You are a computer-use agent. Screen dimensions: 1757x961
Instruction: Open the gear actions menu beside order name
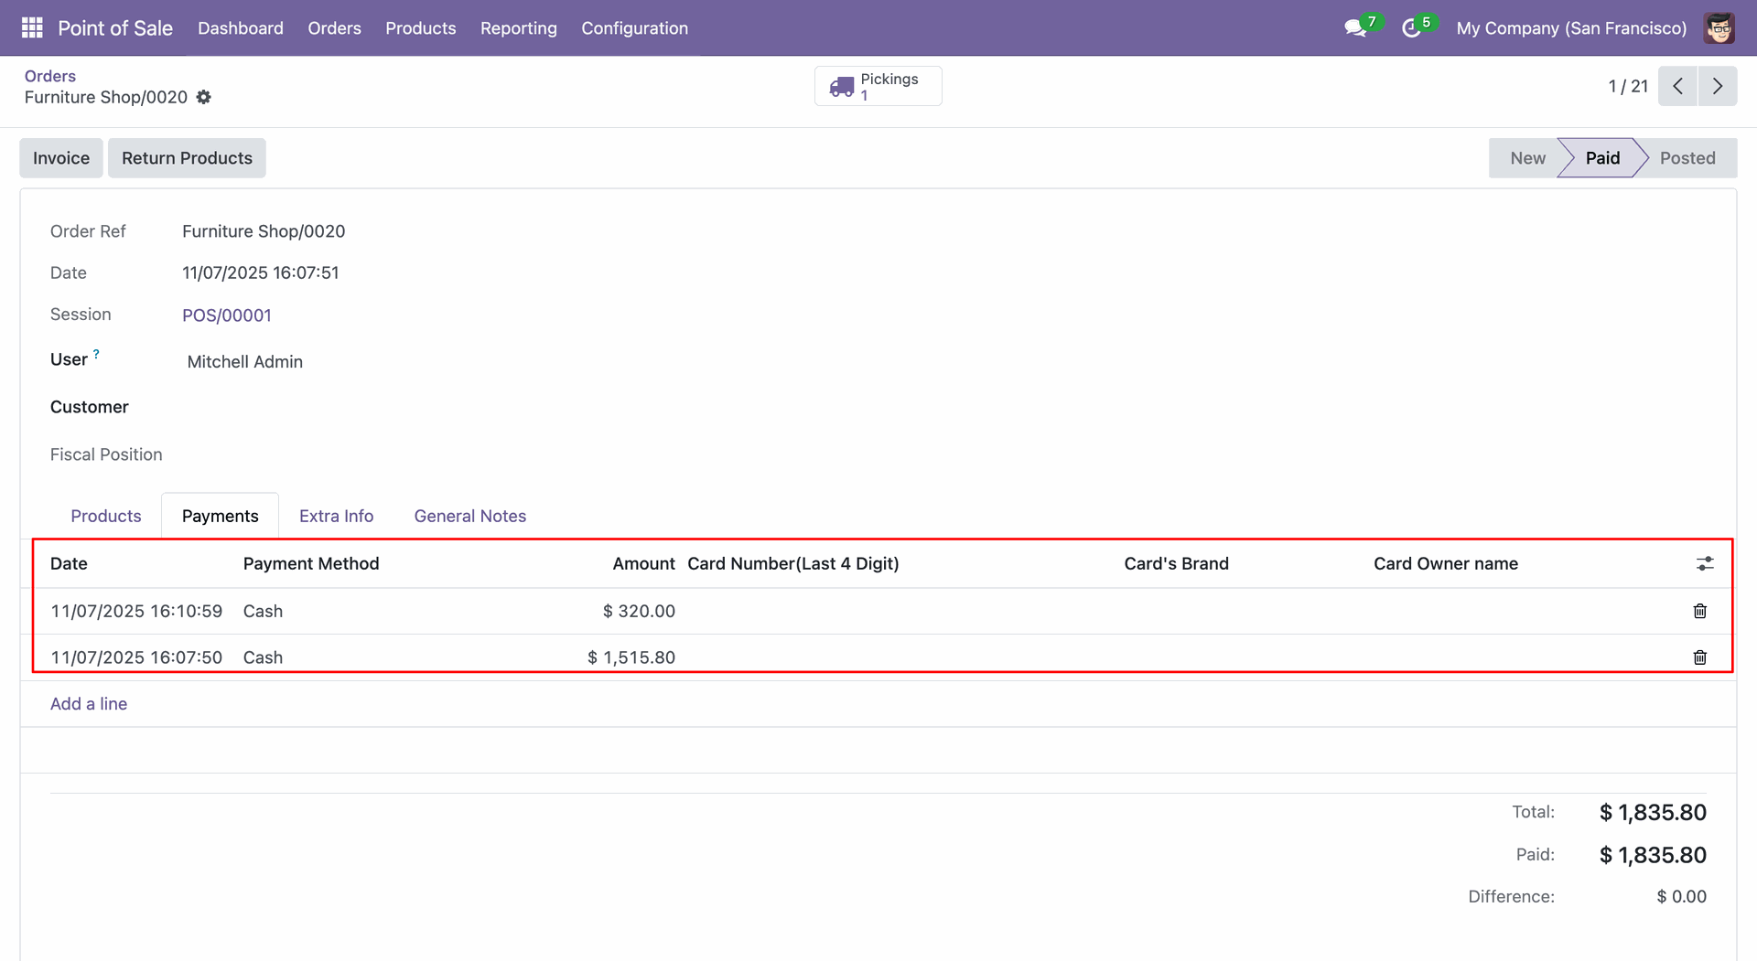[x=204, y=97]
